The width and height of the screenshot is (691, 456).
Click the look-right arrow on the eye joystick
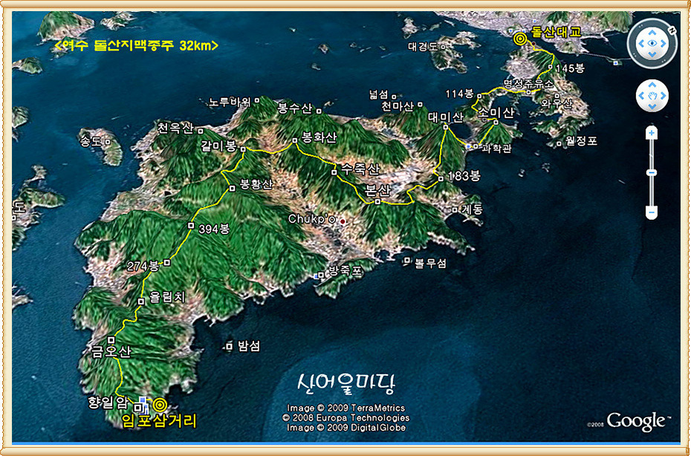click(x=664, y=43)
